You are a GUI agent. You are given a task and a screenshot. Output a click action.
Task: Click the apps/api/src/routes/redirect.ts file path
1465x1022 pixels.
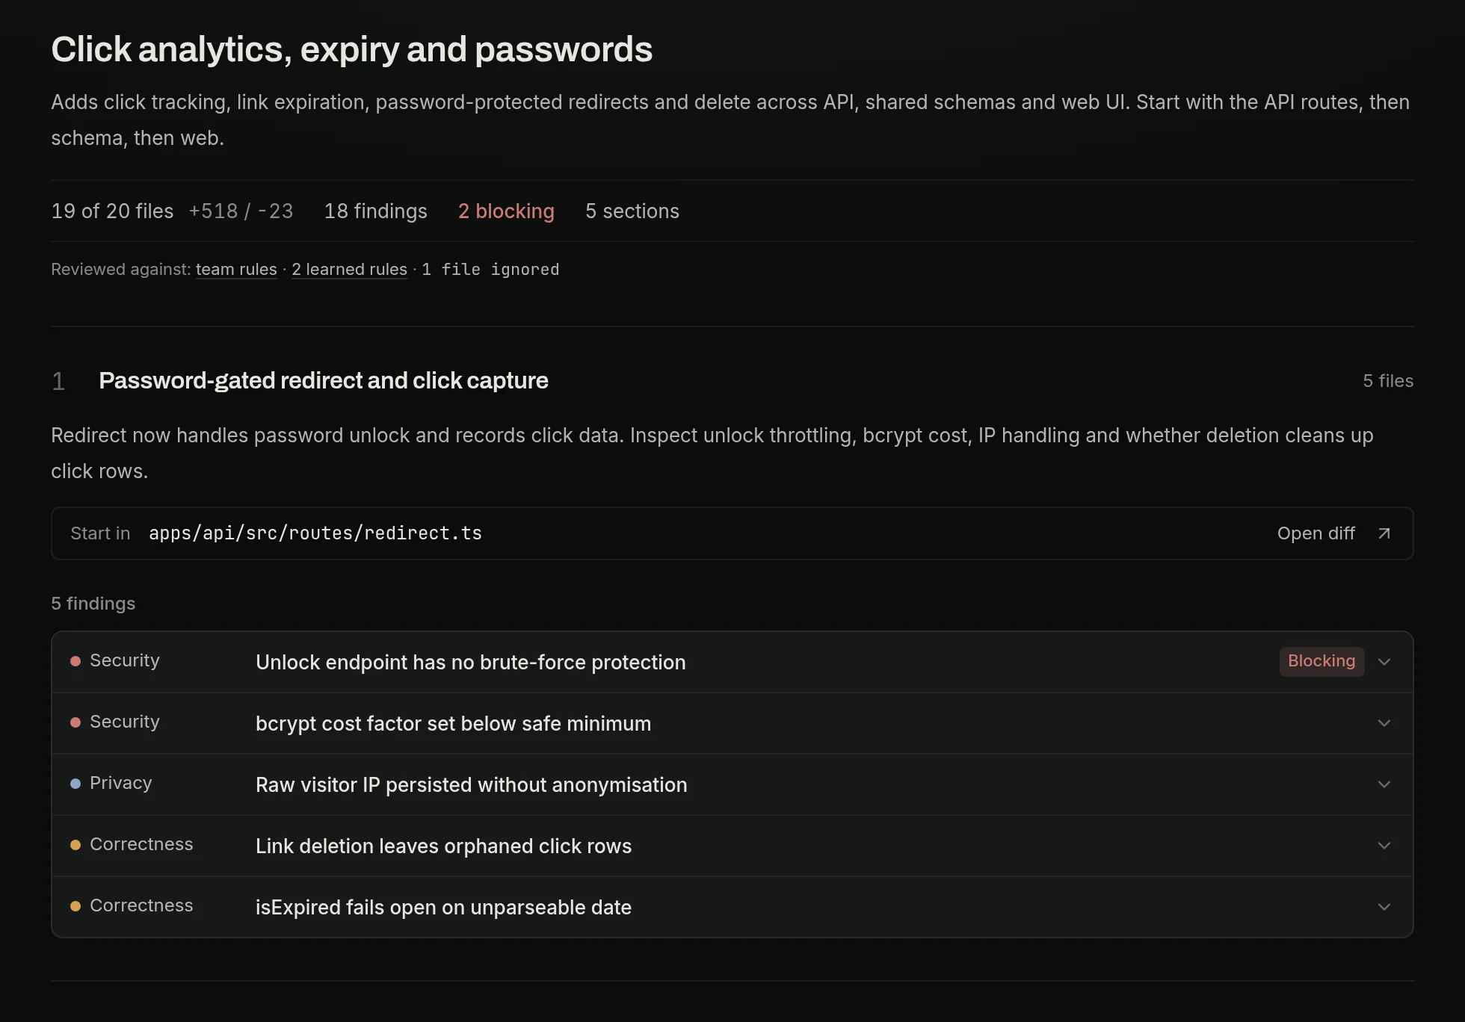coord(315,533)
